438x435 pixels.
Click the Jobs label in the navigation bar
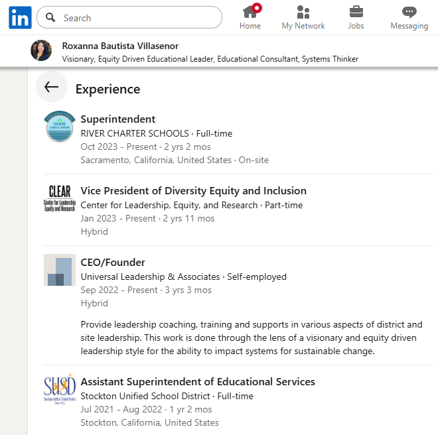356,26
